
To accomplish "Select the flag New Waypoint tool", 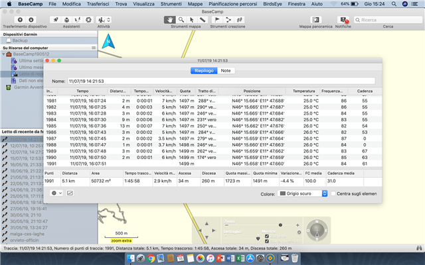I will coord(217,20).
